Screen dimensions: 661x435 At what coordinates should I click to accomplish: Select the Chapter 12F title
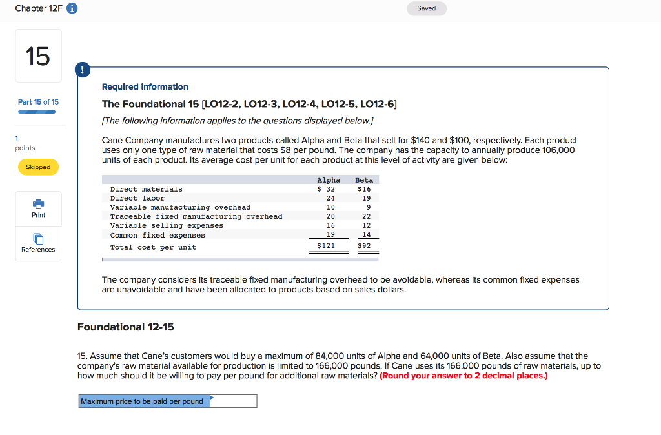coord(39,8)
